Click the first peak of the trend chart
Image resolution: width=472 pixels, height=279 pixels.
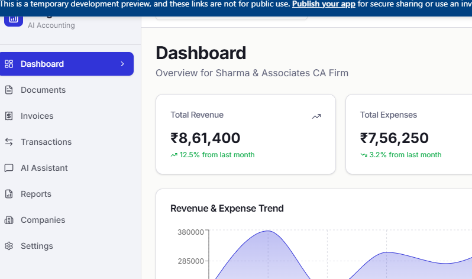pyautogui.click(x=268, y=231)
